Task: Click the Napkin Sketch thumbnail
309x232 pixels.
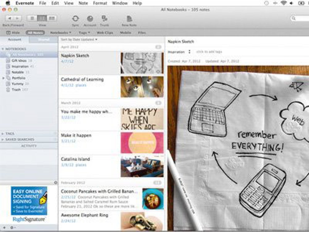Action: click(x=142, y=63)
